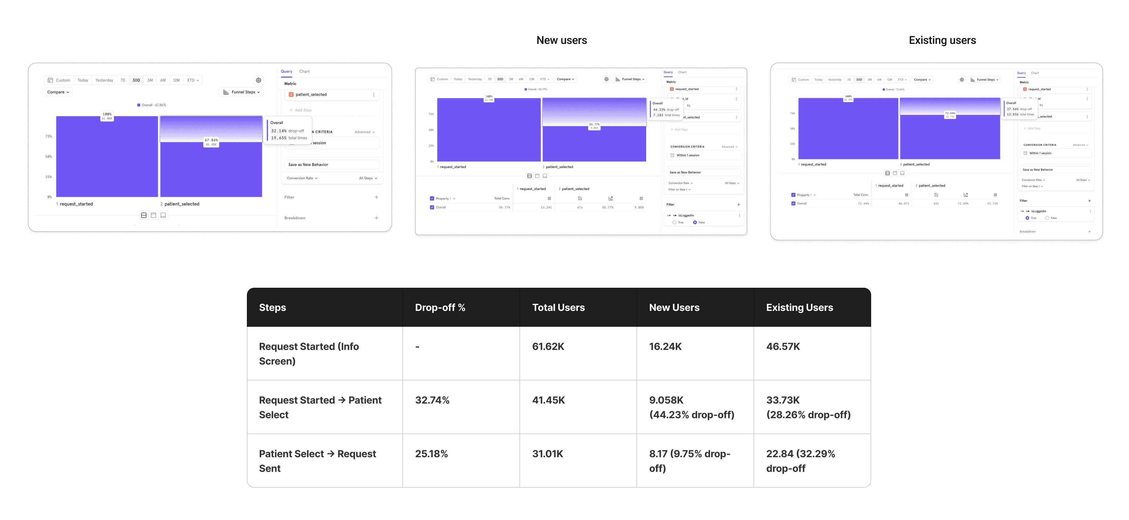Switch to Chart tab in left screenshot
This screenshot has height=520, width=1129.
[x=304, y=71]
